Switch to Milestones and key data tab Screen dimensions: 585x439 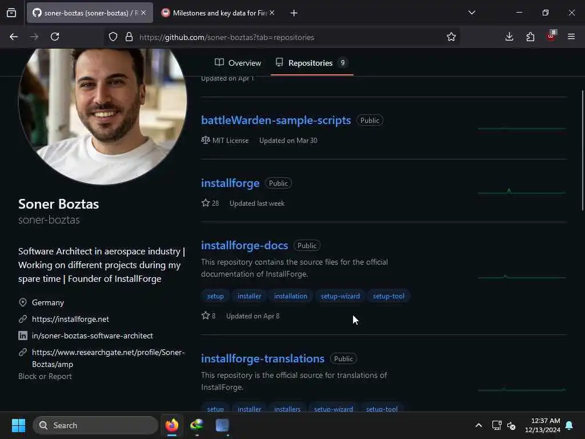tap(219, 13)
